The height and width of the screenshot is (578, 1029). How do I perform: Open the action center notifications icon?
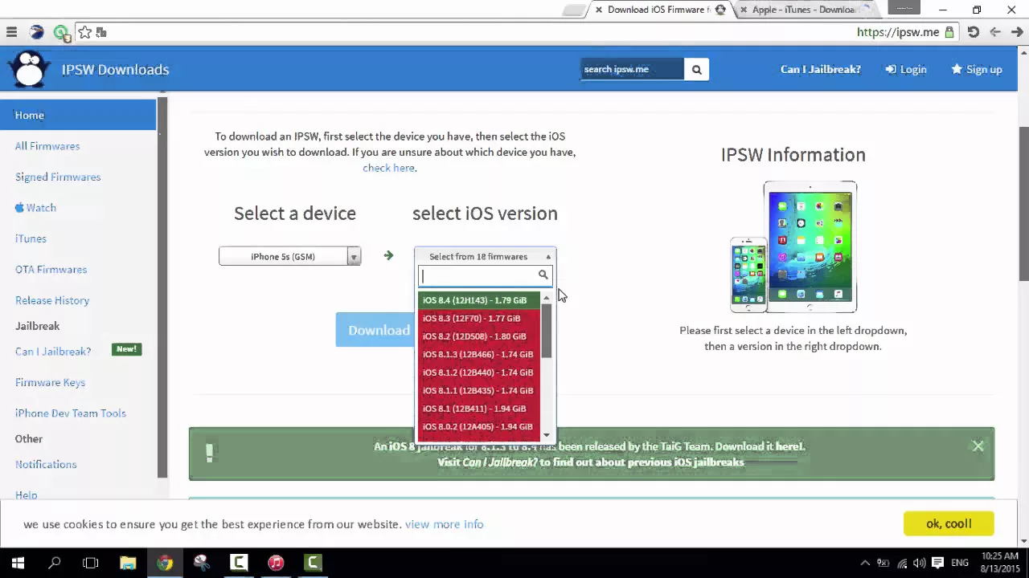click(937, 563)
